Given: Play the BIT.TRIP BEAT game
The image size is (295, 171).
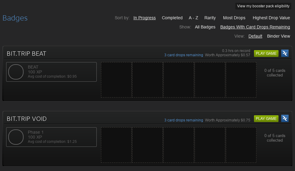Looking at the screenshot, I should (266, 54).
